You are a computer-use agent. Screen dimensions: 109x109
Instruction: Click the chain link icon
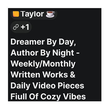[16, 27]
